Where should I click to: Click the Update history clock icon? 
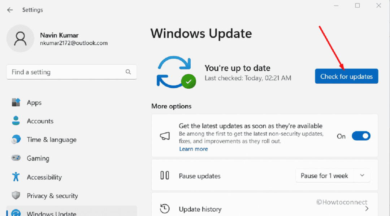point(165,209)
